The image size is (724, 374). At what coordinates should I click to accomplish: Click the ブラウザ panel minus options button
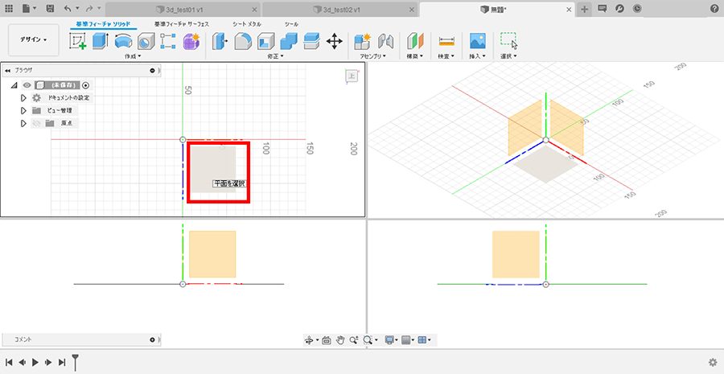[152, 70]
